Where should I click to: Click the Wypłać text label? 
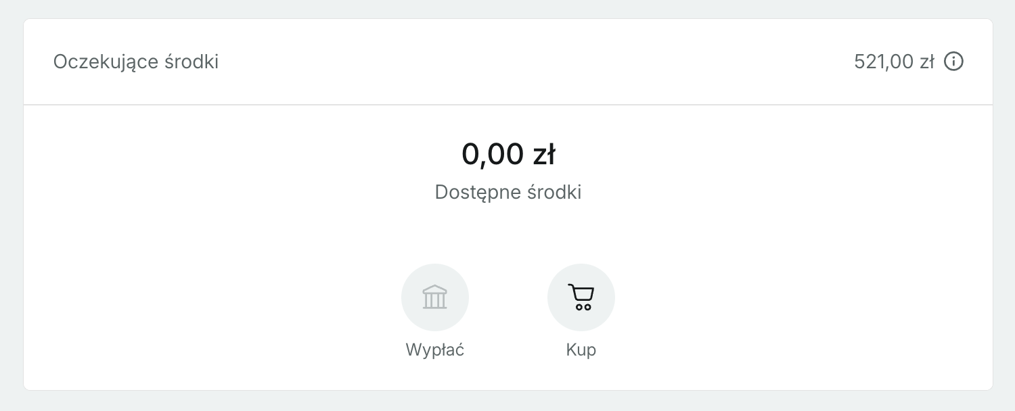pyautogui.click(x=435, y=350)
